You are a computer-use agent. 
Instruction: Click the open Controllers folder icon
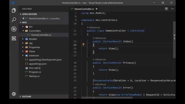(27, 31)
